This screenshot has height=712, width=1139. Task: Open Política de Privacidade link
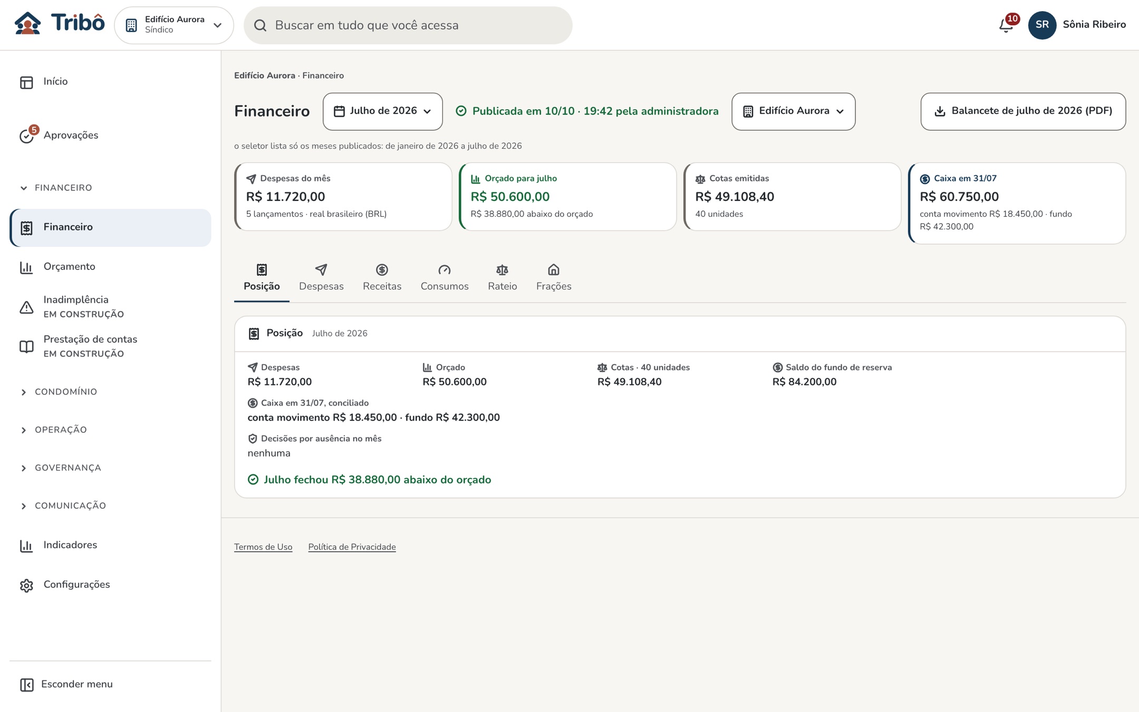coord(352,547)
